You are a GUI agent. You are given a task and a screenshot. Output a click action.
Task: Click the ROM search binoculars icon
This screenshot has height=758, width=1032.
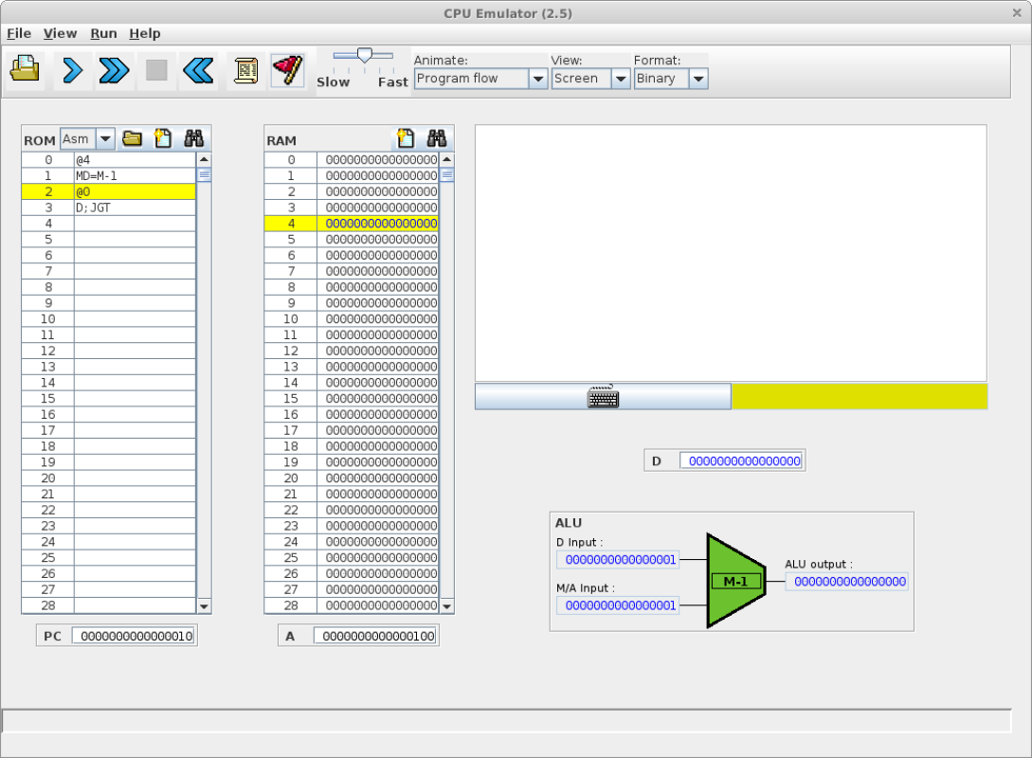click(x=193, y=138)
